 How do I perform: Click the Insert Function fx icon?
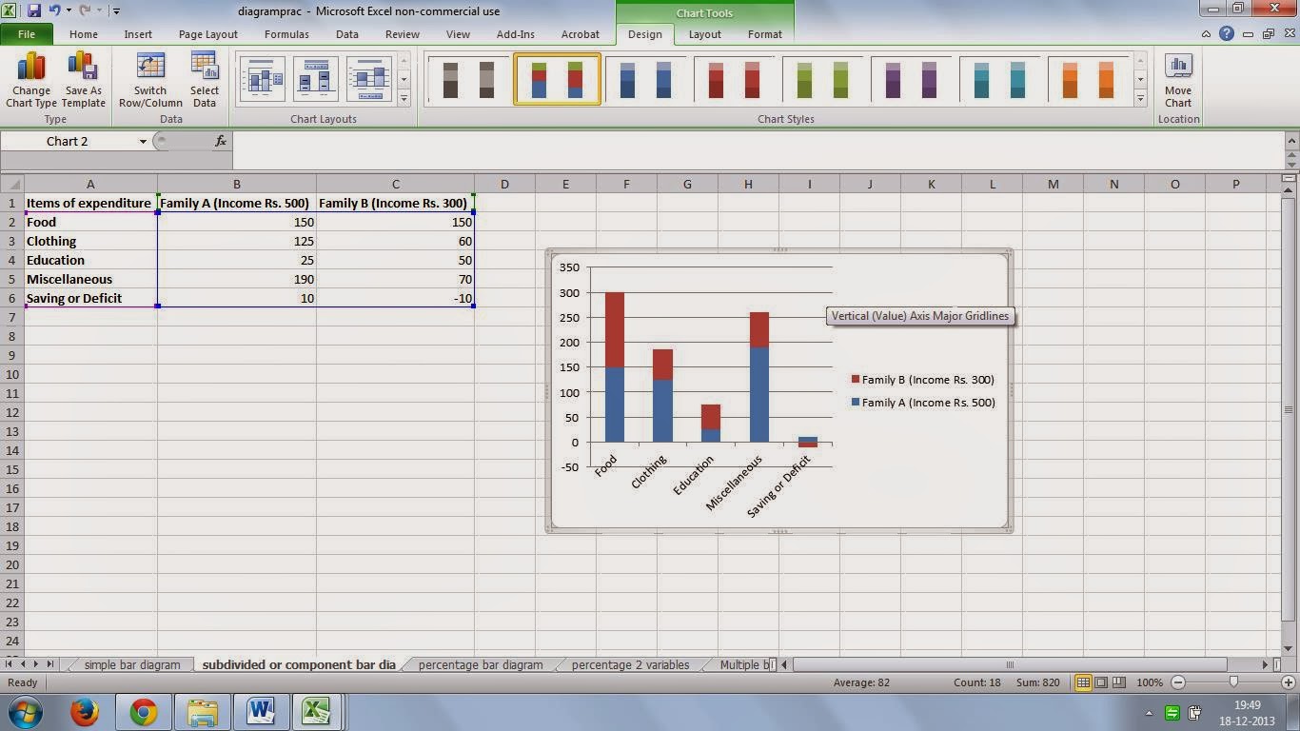coord(221,141)
